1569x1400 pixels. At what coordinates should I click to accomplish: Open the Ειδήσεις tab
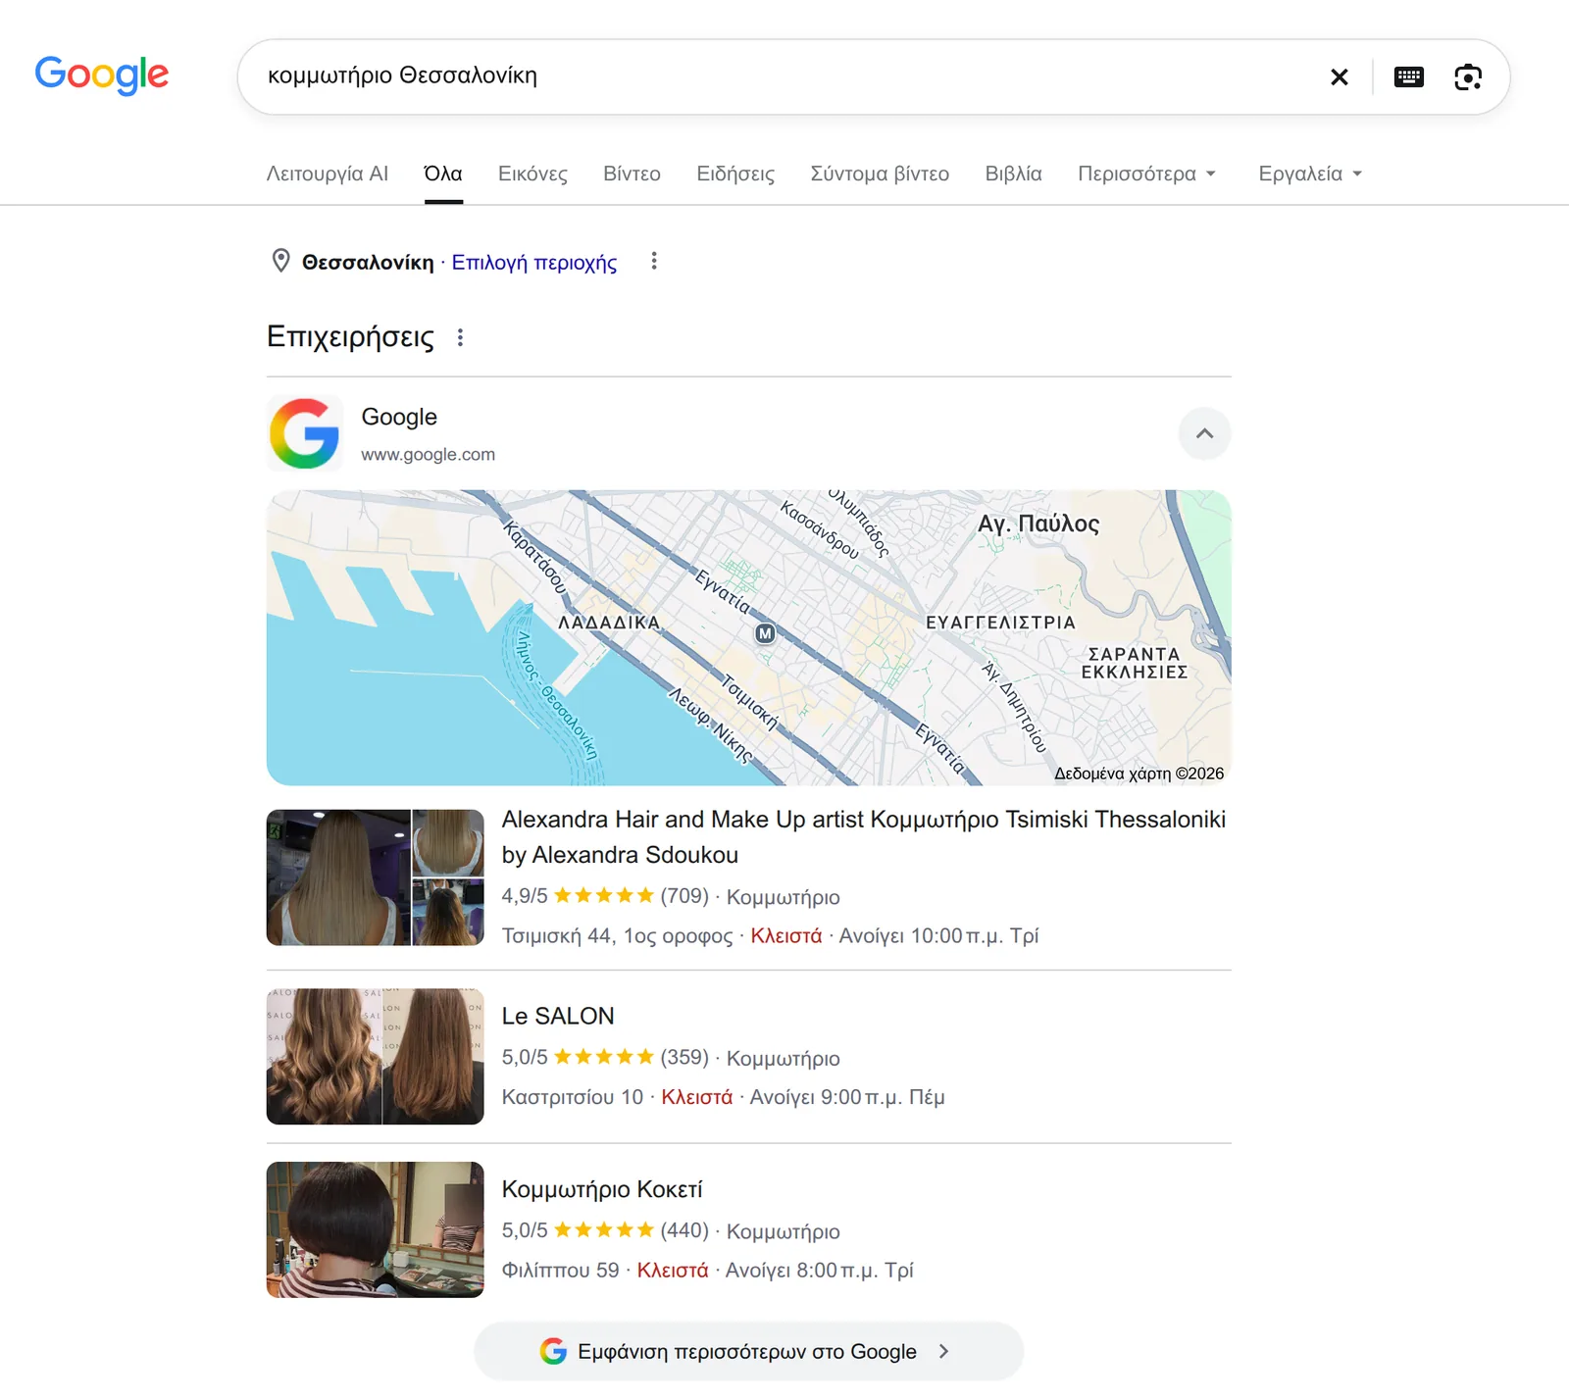[735, 174]
